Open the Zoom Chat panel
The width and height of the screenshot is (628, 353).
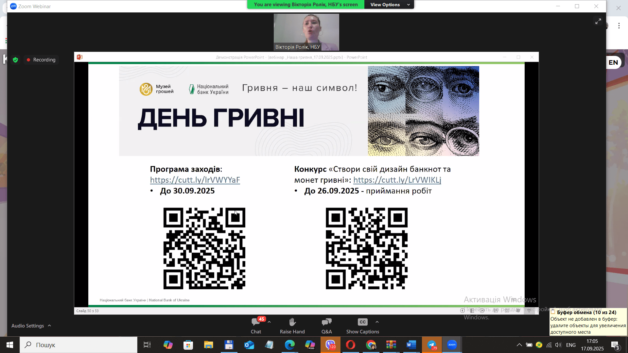pyautogui.click(x=256, y=326)
